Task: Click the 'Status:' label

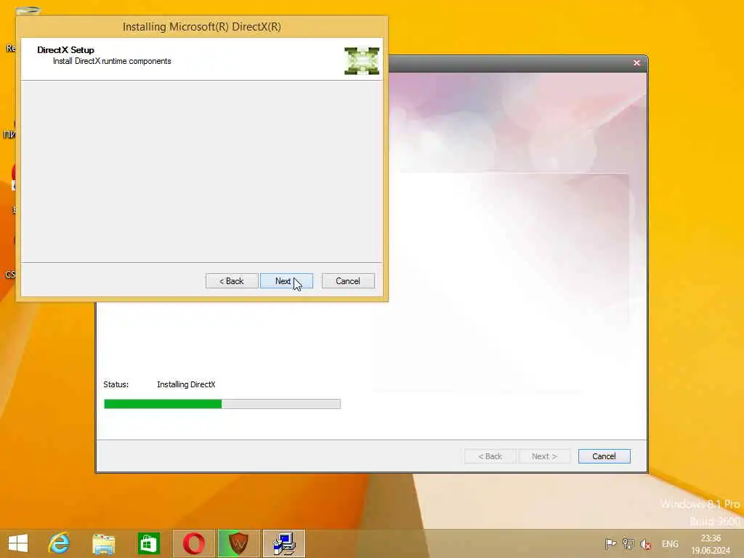Action: (116, 384)
